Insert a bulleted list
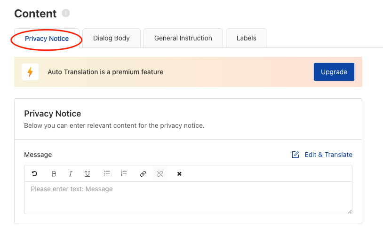This screenshot has height=242, width=383. point(107,174)
